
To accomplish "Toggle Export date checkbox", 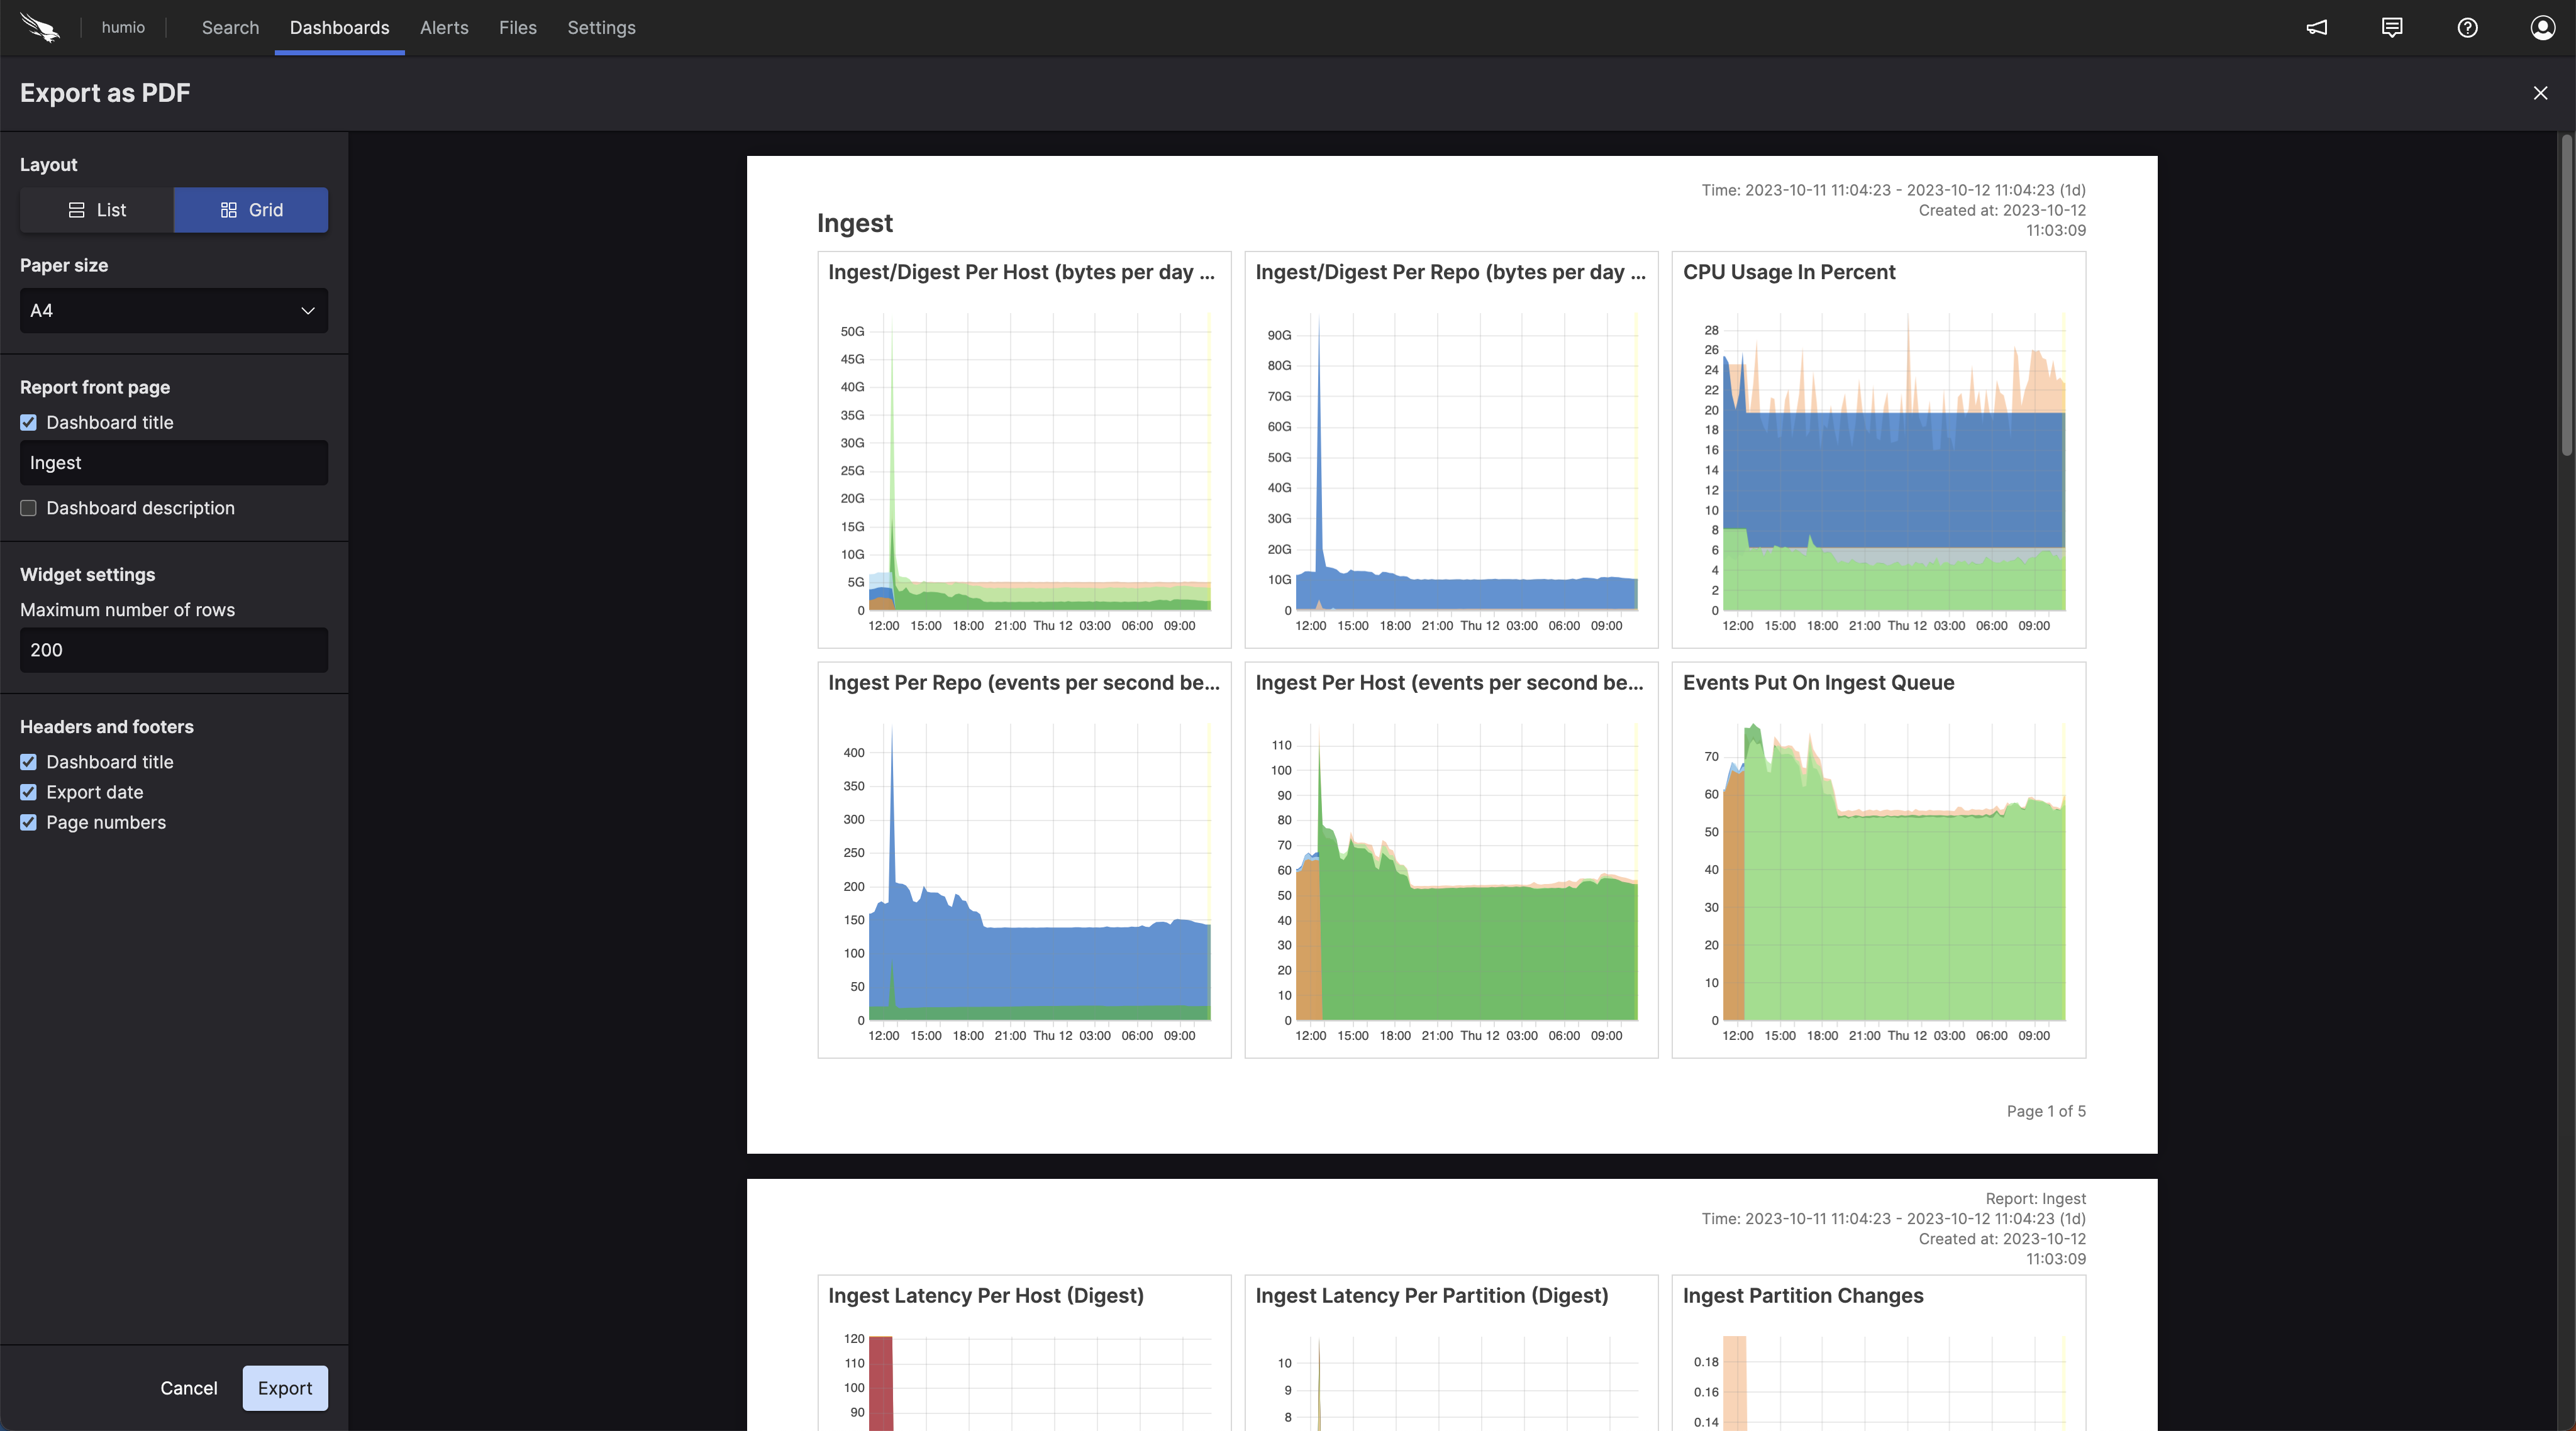I will point(29,792).
